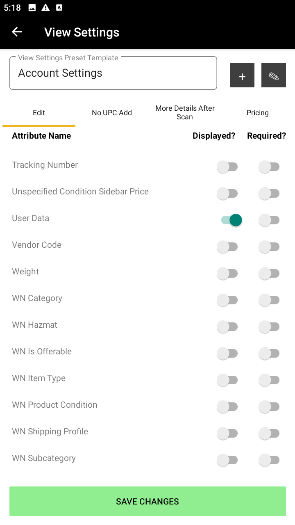Select the Pricing tab
The width and height of the screenshot is (295, 525).
(x=257, y=113)
